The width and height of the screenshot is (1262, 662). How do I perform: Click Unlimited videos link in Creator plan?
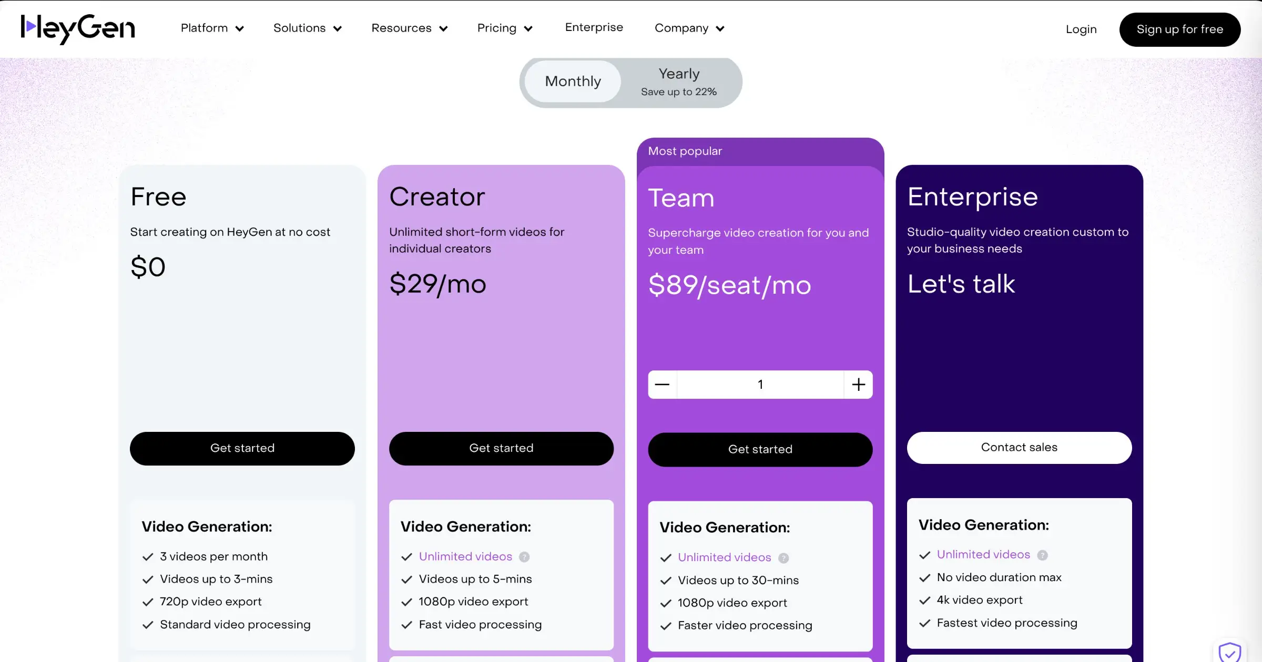(x=465, y=557)
